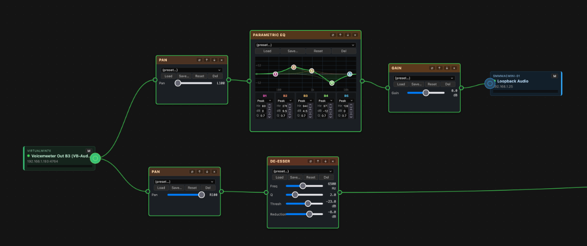
Task: Toggle bypass on the Gain node
Action: (432, 68)
